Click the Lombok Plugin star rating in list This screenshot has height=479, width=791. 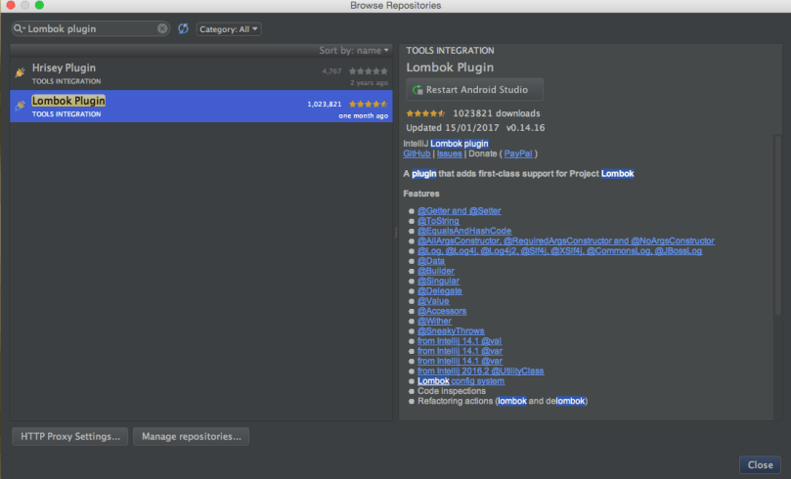click(x=369, y=103)
